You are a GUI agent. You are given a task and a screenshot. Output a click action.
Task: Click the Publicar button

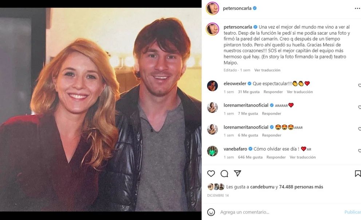point(352,212)
